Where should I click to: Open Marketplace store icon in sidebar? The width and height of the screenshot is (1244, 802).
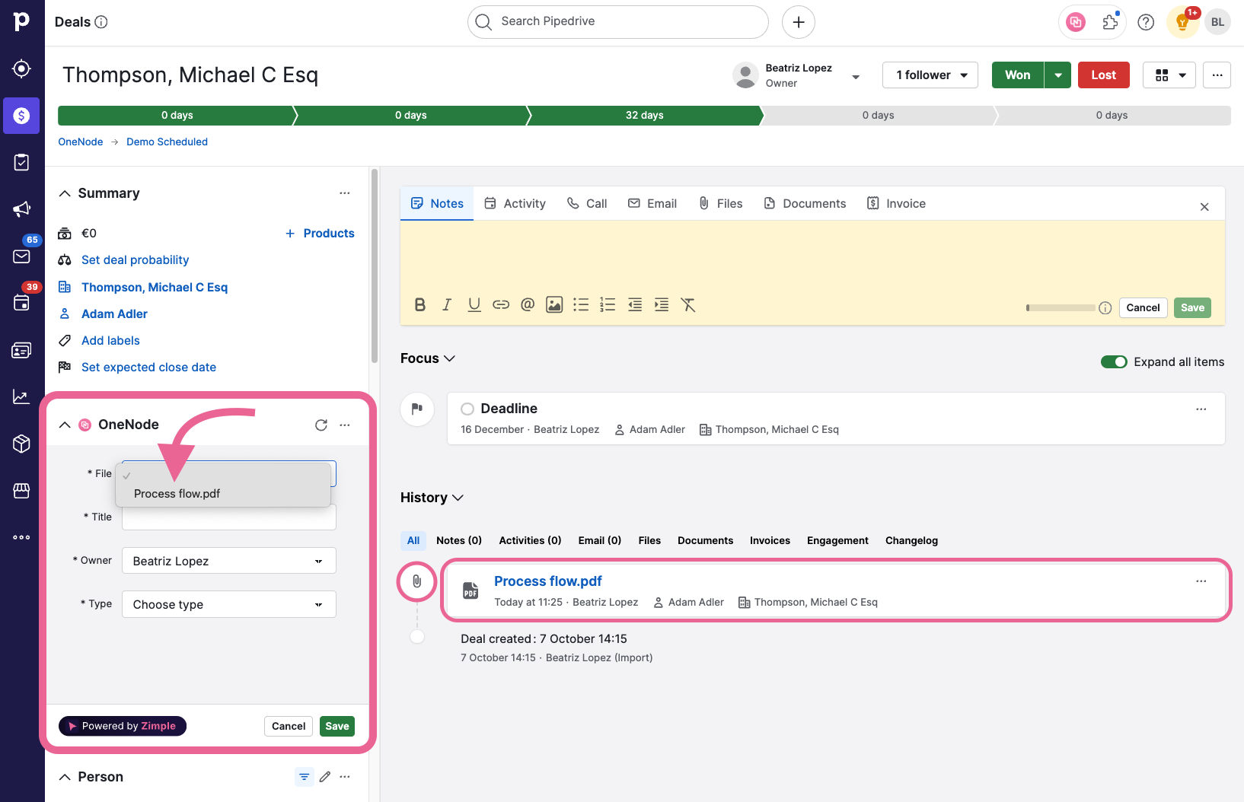(x=21, y=491)
